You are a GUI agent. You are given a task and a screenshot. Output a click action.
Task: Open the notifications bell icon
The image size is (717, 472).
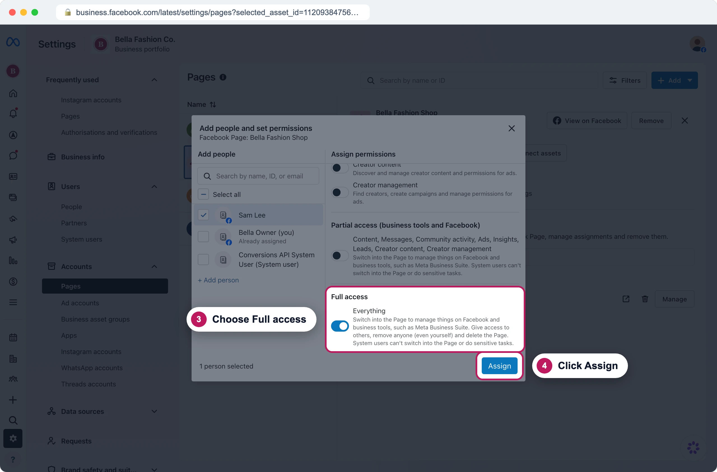point(13,114)
